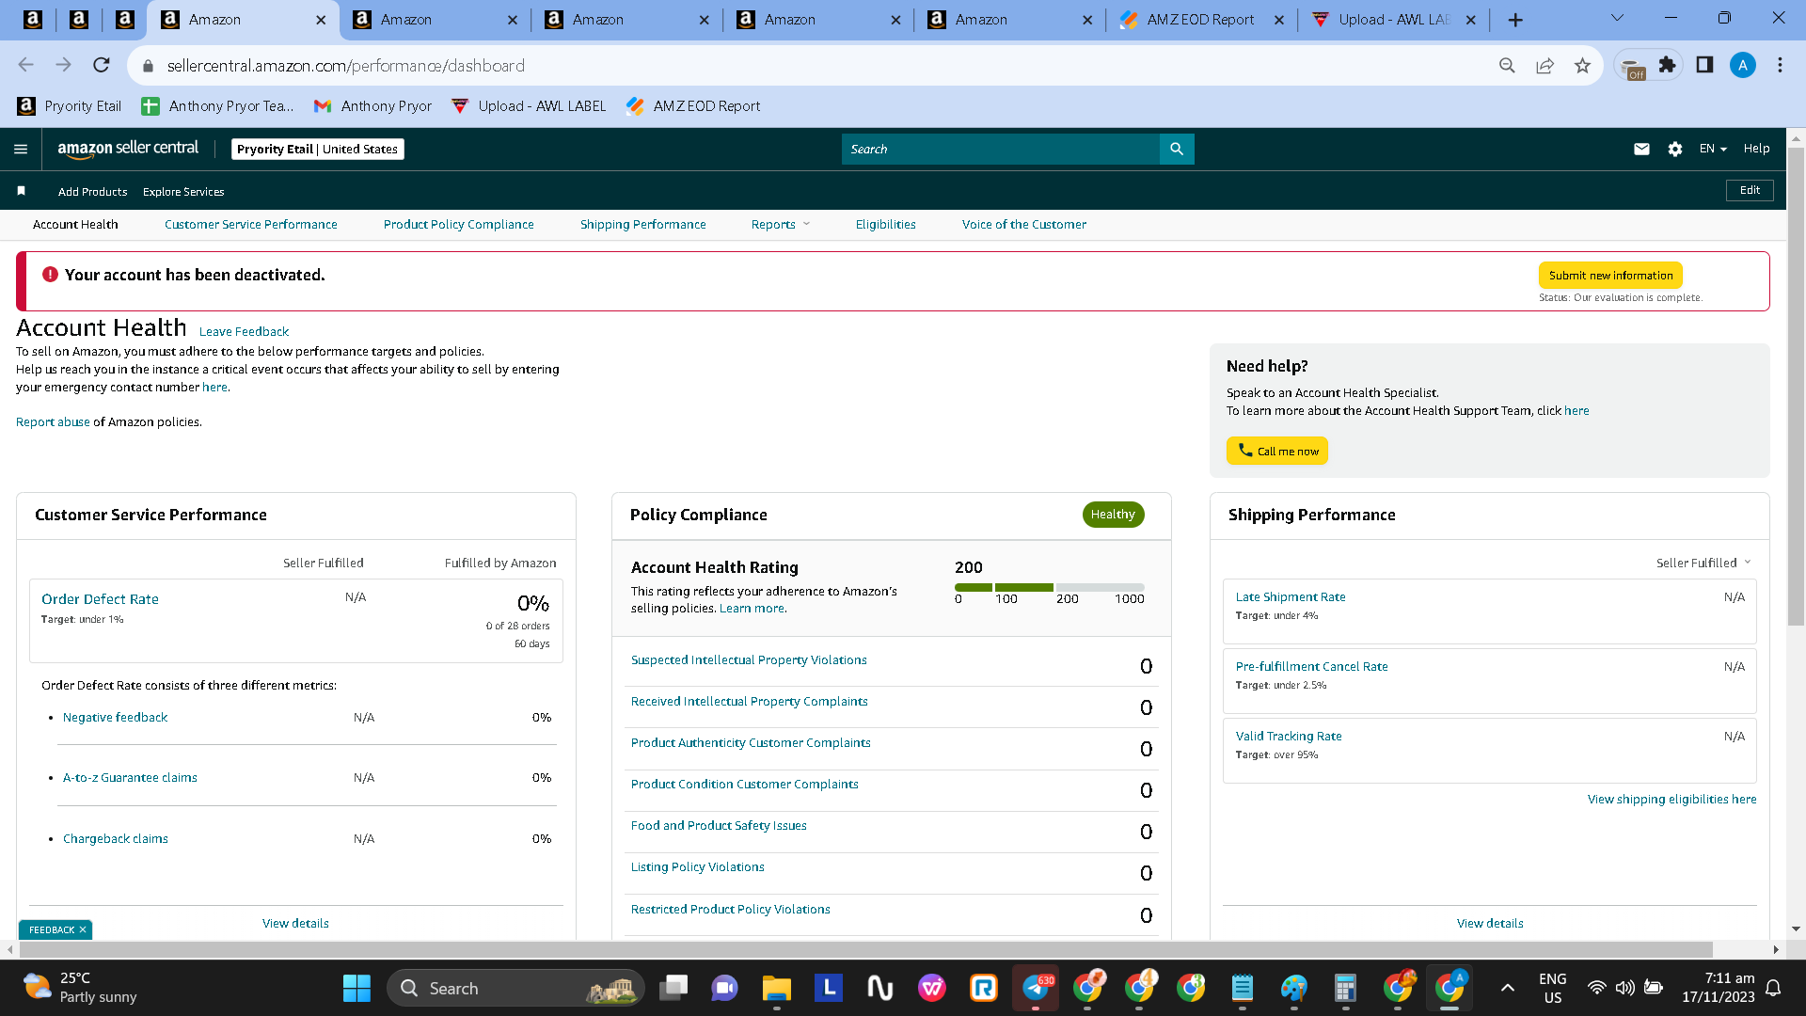The height and width of the screenshot is (1016, 1806).
Task: Click the Windows taskbar search box
Action: point(515,988)
